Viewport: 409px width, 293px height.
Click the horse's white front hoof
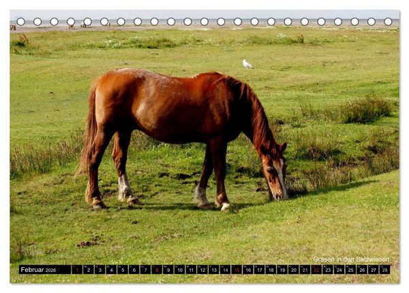(225, 207)
